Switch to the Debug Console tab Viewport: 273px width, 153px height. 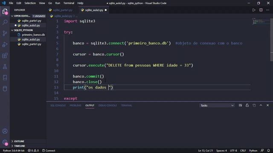pyautogui.click(x=107, y=105)
